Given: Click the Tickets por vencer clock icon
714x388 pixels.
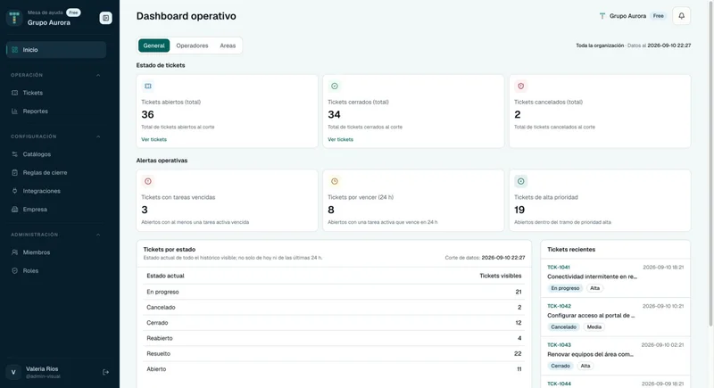Looking at the screenshot, I should (x=334, y=181).
